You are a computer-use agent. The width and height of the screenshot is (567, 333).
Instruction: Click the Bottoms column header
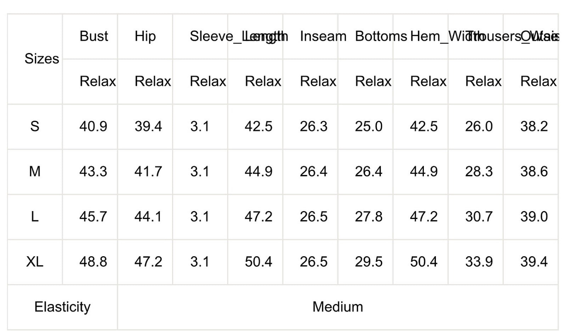coord(381,36)
